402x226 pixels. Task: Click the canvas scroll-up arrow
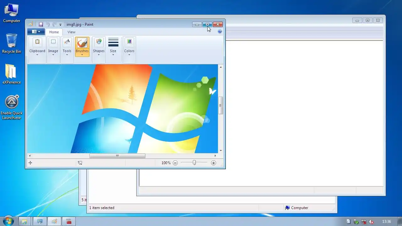pyautogui.click(x=221, y=67)
